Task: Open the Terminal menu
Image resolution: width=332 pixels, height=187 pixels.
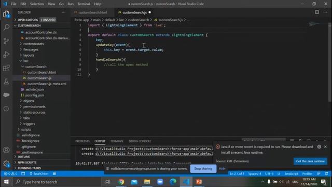Action: tap(84, 4)
